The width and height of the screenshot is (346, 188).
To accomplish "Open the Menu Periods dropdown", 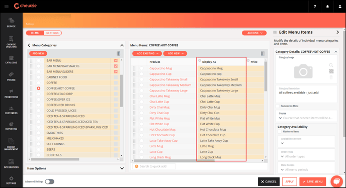I will point(306,167).
